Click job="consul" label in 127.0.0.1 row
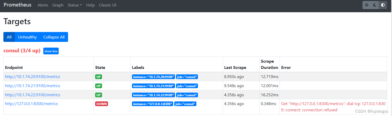The width and height of the screenshot is (392, 116). (185, 104)
